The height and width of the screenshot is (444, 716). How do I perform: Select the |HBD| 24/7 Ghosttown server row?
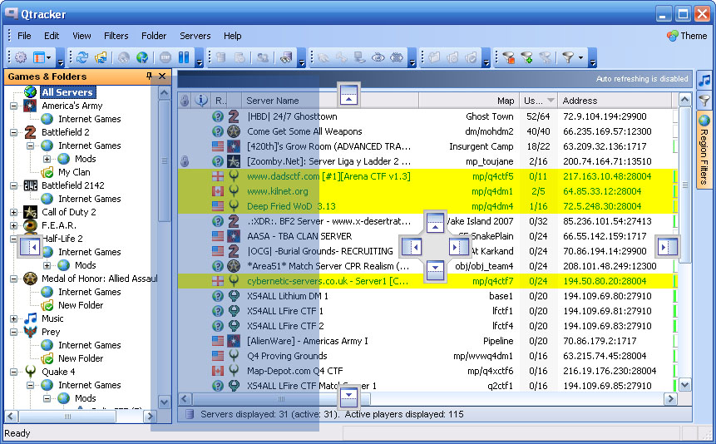(x=427, y=116)
